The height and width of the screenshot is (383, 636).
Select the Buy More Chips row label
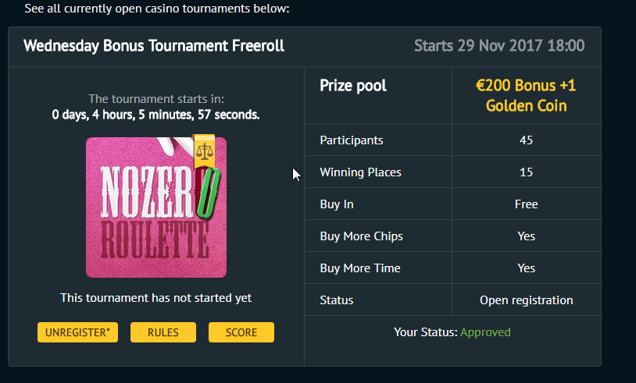tap(361, 236)
